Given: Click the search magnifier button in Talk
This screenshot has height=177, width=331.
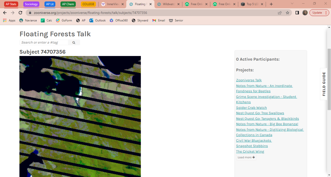Looking at the screenshot, I should (74, 43).
